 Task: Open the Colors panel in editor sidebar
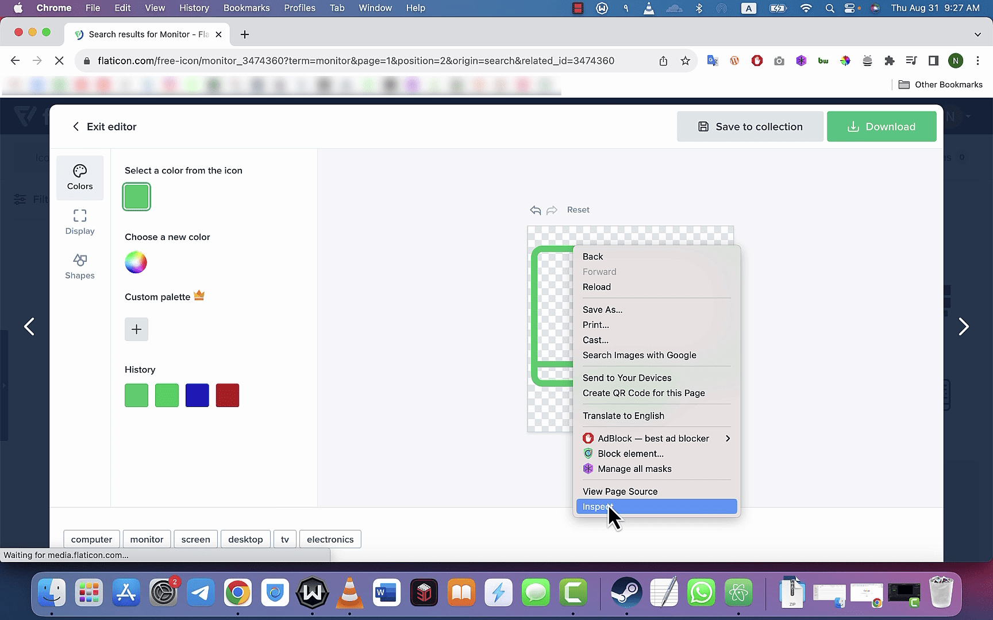[x=80, y=177]
